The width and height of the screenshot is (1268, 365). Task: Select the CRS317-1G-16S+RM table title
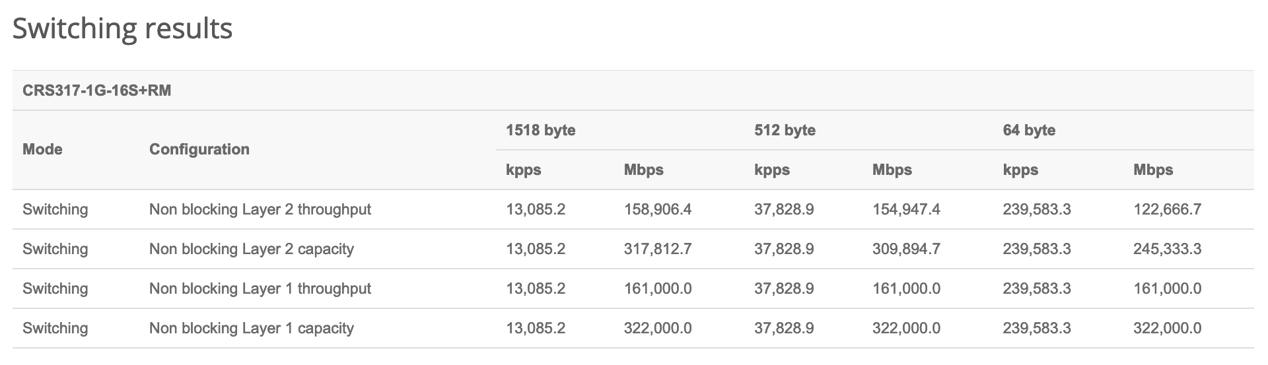click(x=96, y=90)
